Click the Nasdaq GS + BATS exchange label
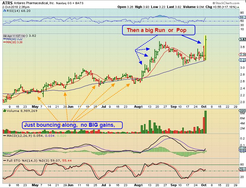This screenshot has width=246, height=188. click(70, 3)
